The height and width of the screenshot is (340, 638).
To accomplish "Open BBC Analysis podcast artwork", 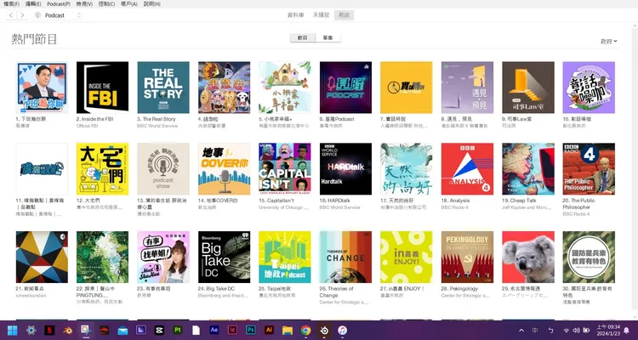I will pos(467,169).
